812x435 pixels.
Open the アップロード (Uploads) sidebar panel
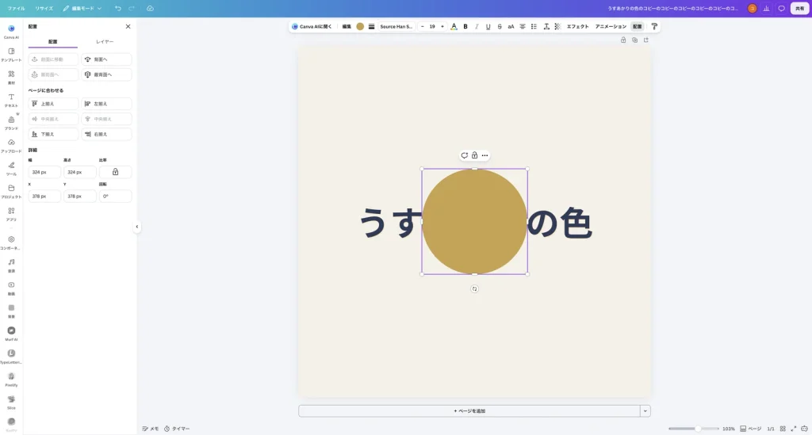coord(11,145)
